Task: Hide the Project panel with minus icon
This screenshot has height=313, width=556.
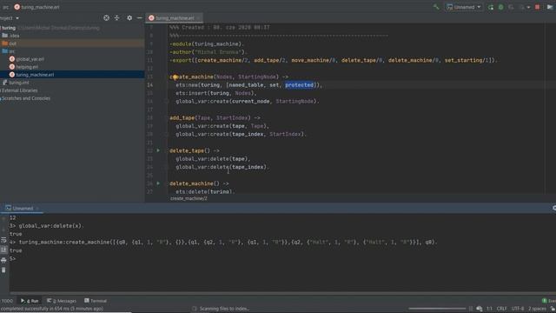Action: 139,17
